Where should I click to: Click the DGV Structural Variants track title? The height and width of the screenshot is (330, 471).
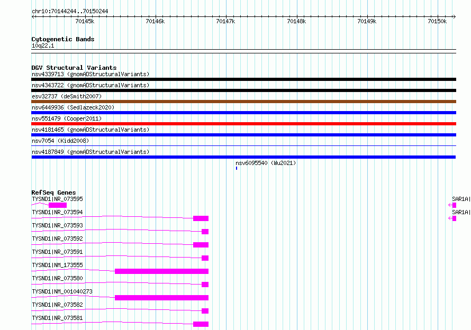(x=74, y=68)
